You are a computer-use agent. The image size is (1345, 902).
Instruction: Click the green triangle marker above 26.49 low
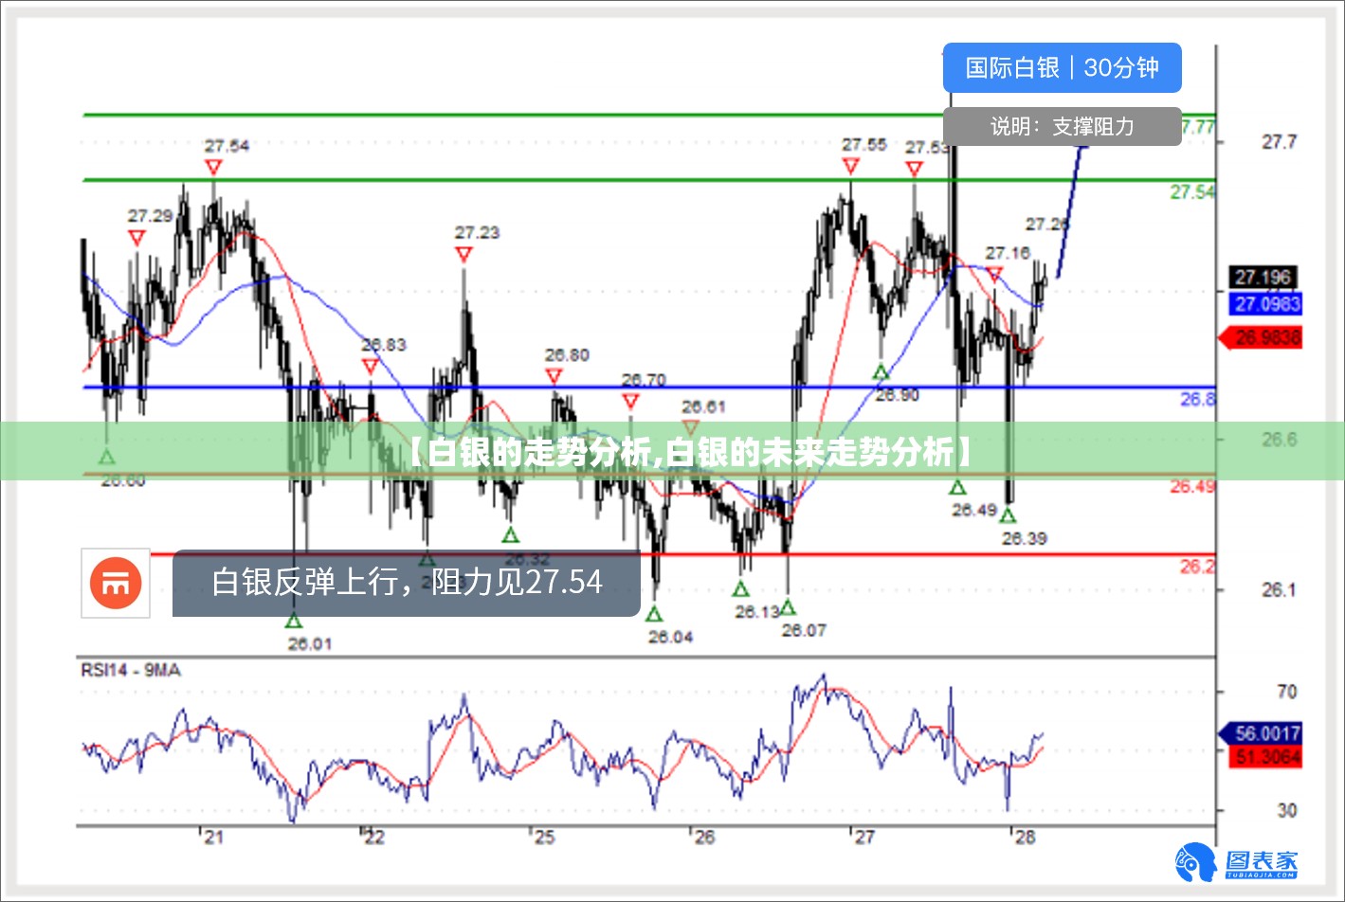(958, 487)
